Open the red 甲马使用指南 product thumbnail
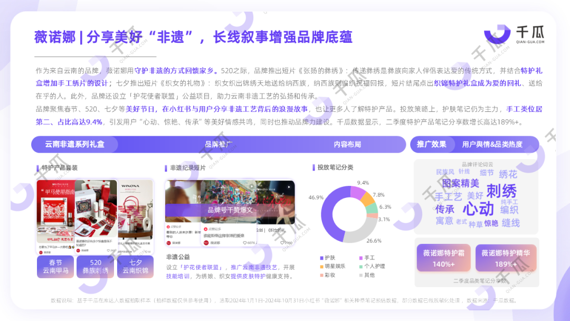Screen dimensions: 570x321 [56, 216]
